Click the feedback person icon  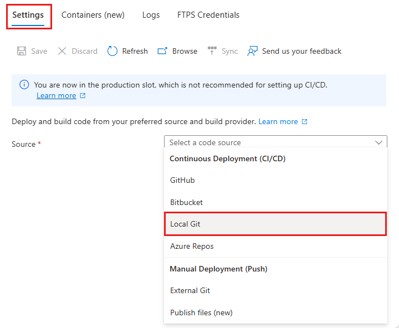point(252,51)
